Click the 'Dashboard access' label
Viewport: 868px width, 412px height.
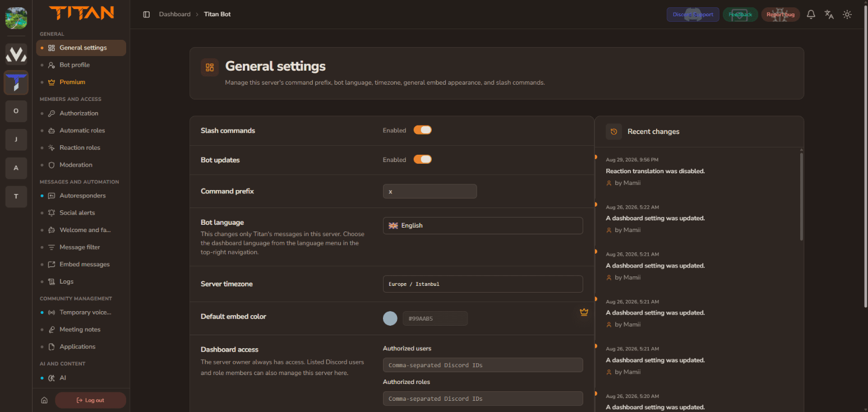click(229, 349)
